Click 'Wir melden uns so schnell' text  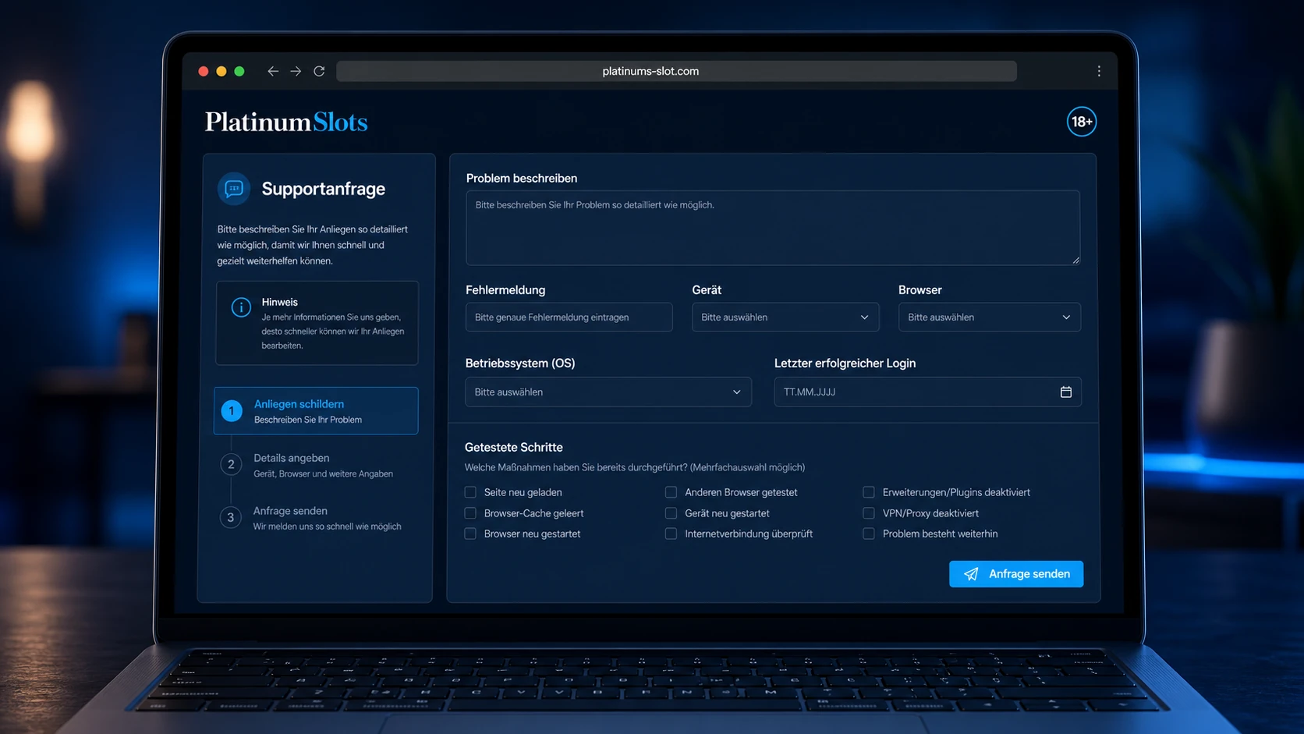point(327,527)
